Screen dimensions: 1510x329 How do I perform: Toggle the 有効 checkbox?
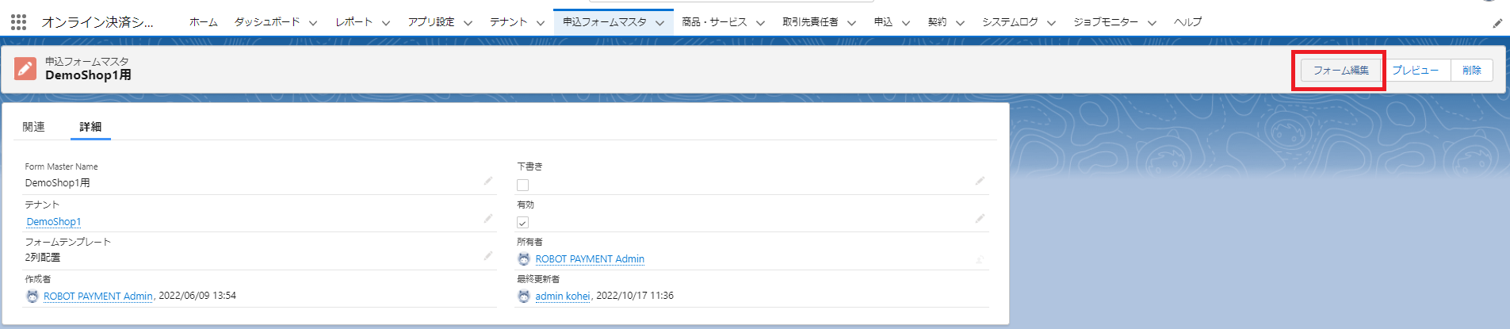coord(522,222)
